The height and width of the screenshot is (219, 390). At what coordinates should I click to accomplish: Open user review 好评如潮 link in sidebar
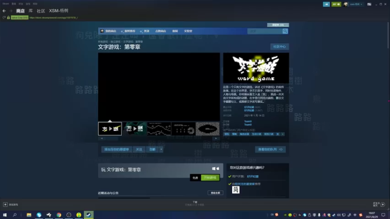click(253, 177)
